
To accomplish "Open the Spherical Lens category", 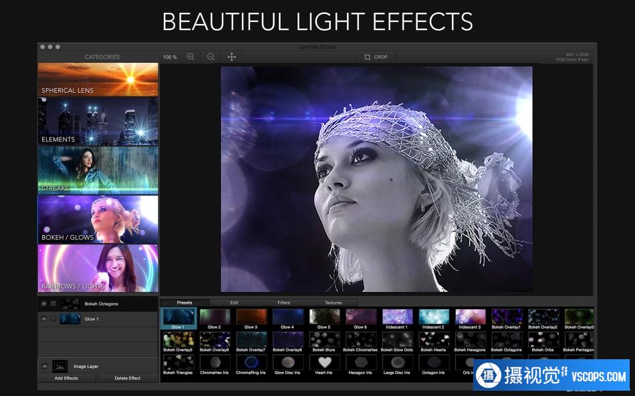I will (98, 79).
